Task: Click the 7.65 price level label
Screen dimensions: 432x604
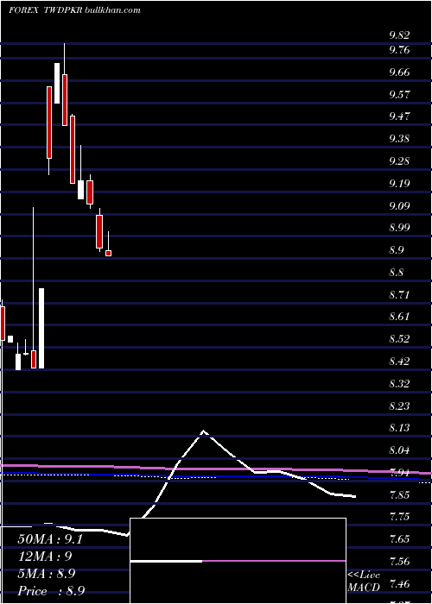Action: pos(399,539)
